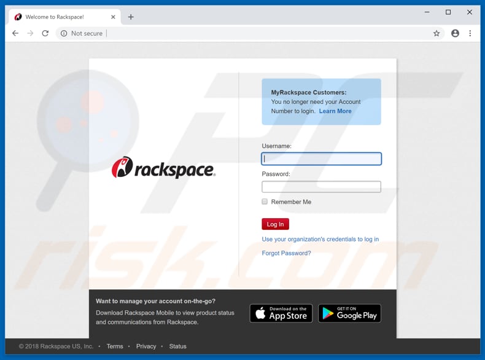Click the Password input field
485x360 pixels.
point(321,187)
